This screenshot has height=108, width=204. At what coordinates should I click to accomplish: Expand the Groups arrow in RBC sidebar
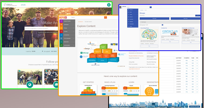click(137, 12)
